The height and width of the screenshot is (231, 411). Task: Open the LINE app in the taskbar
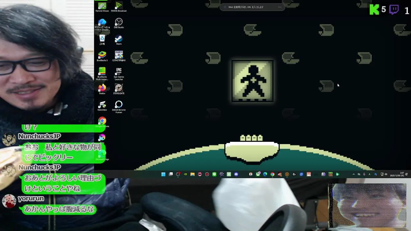pyautogui.click(x=214, y=174)
